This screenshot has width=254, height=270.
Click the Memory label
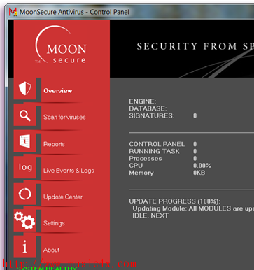coord(141,173)
